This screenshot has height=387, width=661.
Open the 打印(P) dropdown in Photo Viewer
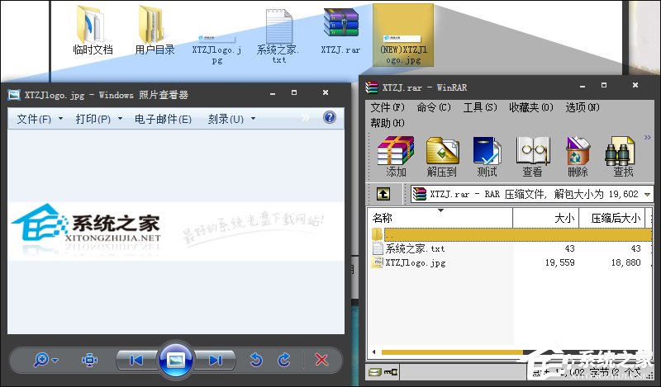[x=98, y=119]
